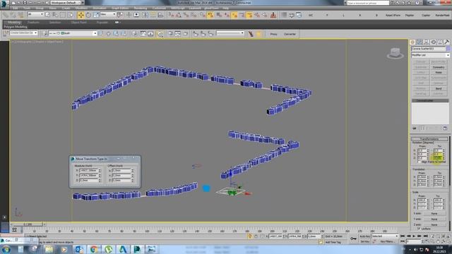452x254 pixels.
Task: Click the Symmetry modifier button
Action: tap(438, 67)
